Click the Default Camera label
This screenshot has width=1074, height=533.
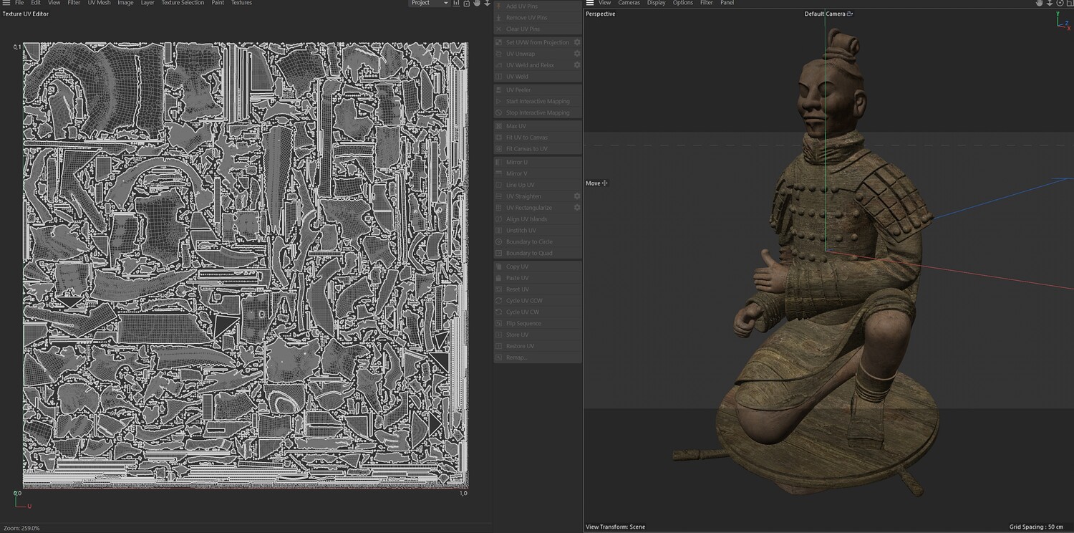click(825, 14)
